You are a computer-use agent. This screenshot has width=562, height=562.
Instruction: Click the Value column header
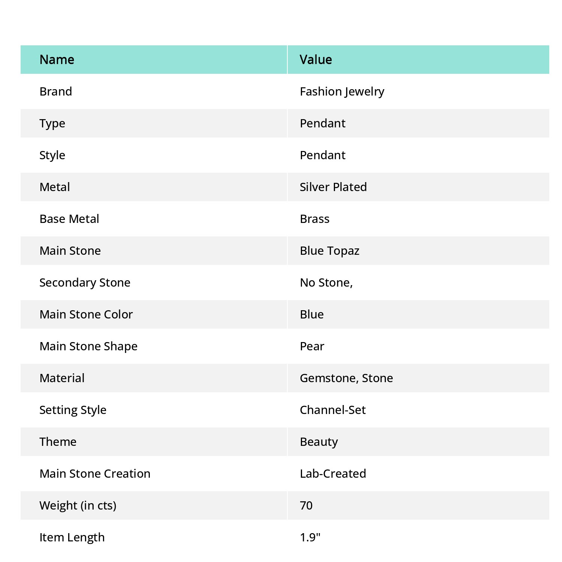click(x=316, y=60)
